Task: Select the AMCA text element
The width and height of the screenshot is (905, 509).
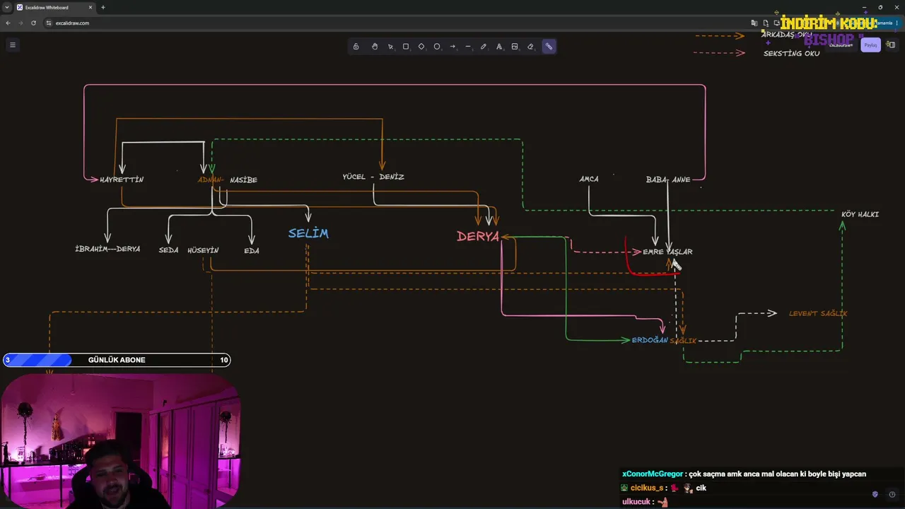Action: point(589,180)
